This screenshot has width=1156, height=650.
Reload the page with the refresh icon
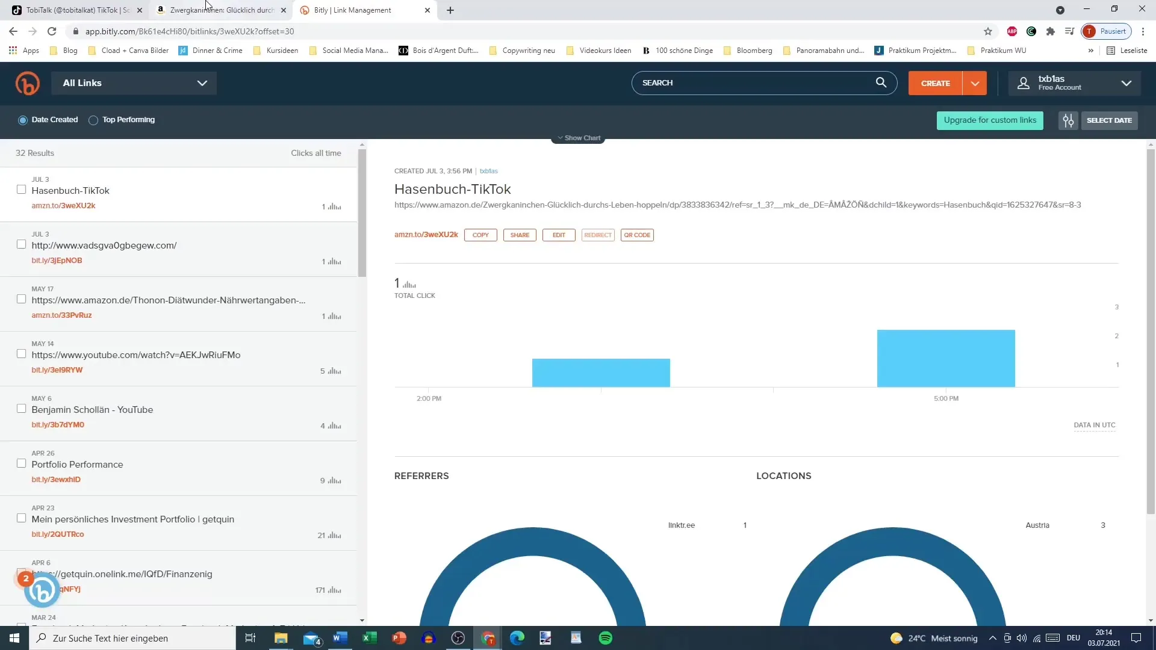pos(52,31)
